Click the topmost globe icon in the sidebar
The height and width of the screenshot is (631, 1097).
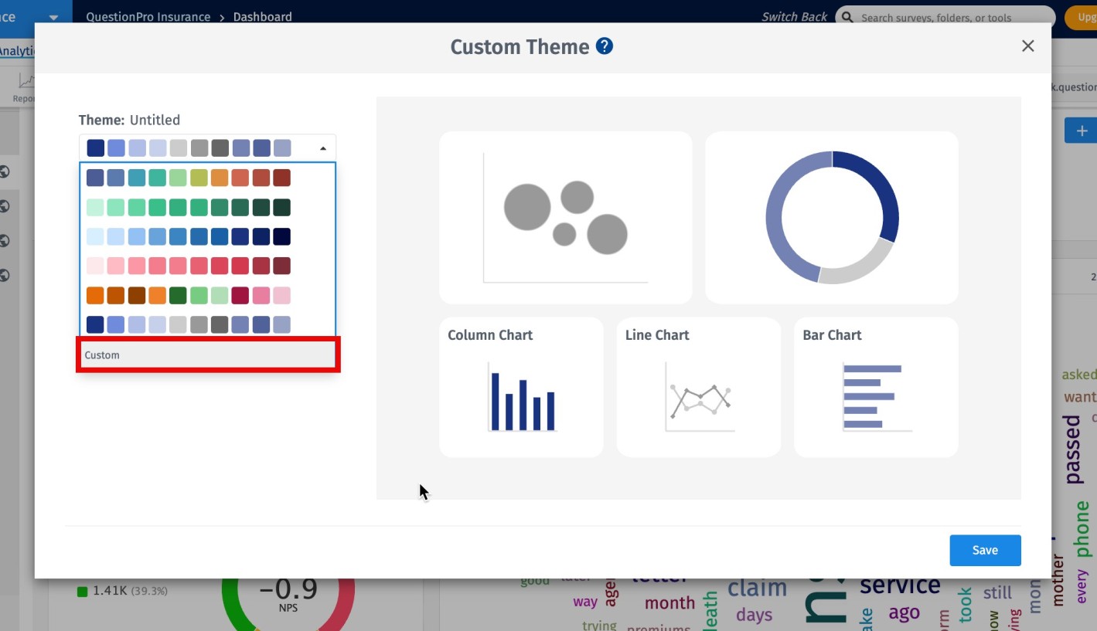click(x=4, y=171)
